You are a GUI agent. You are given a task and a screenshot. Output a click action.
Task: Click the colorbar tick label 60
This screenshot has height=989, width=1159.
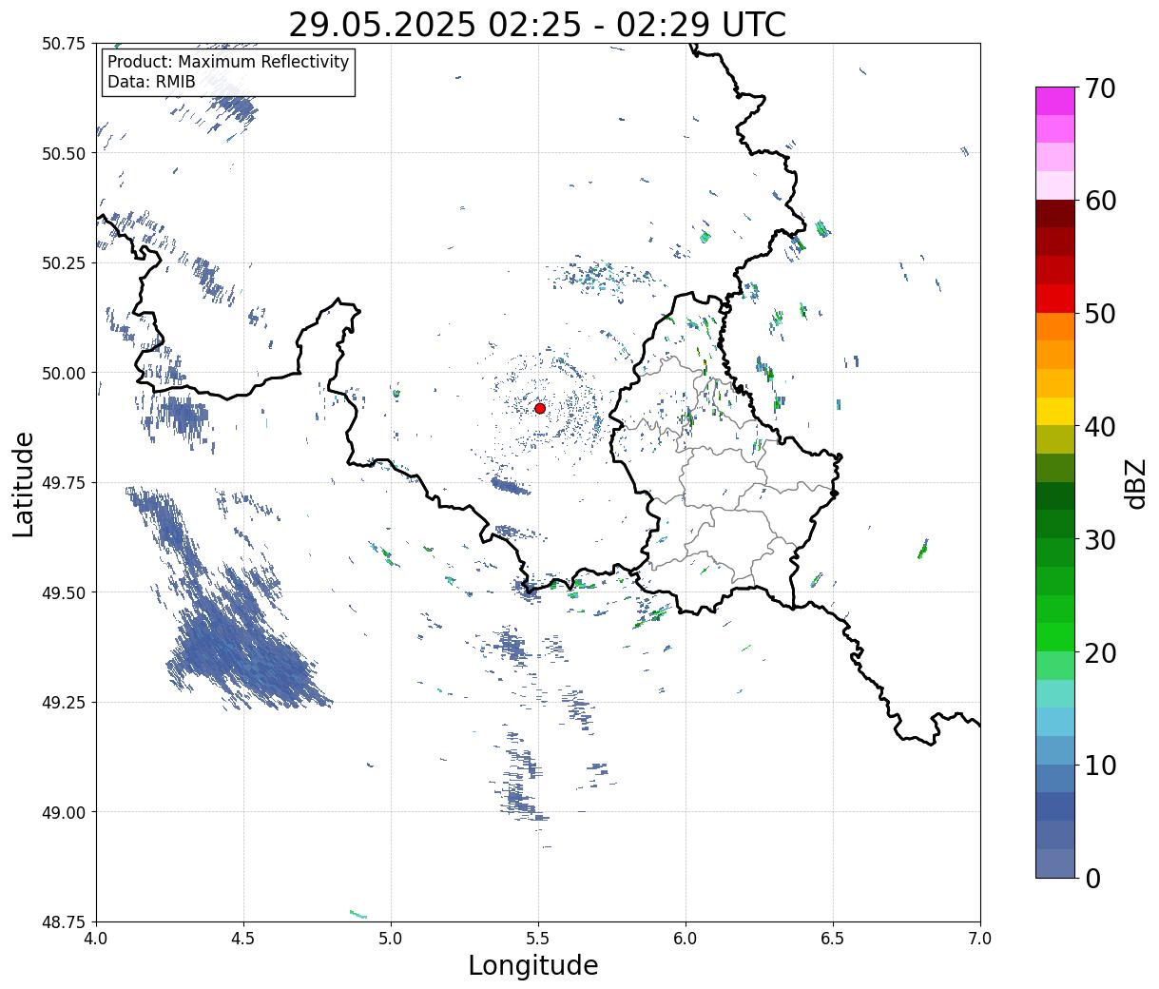pyautogui.click(x=1099, y=201)
